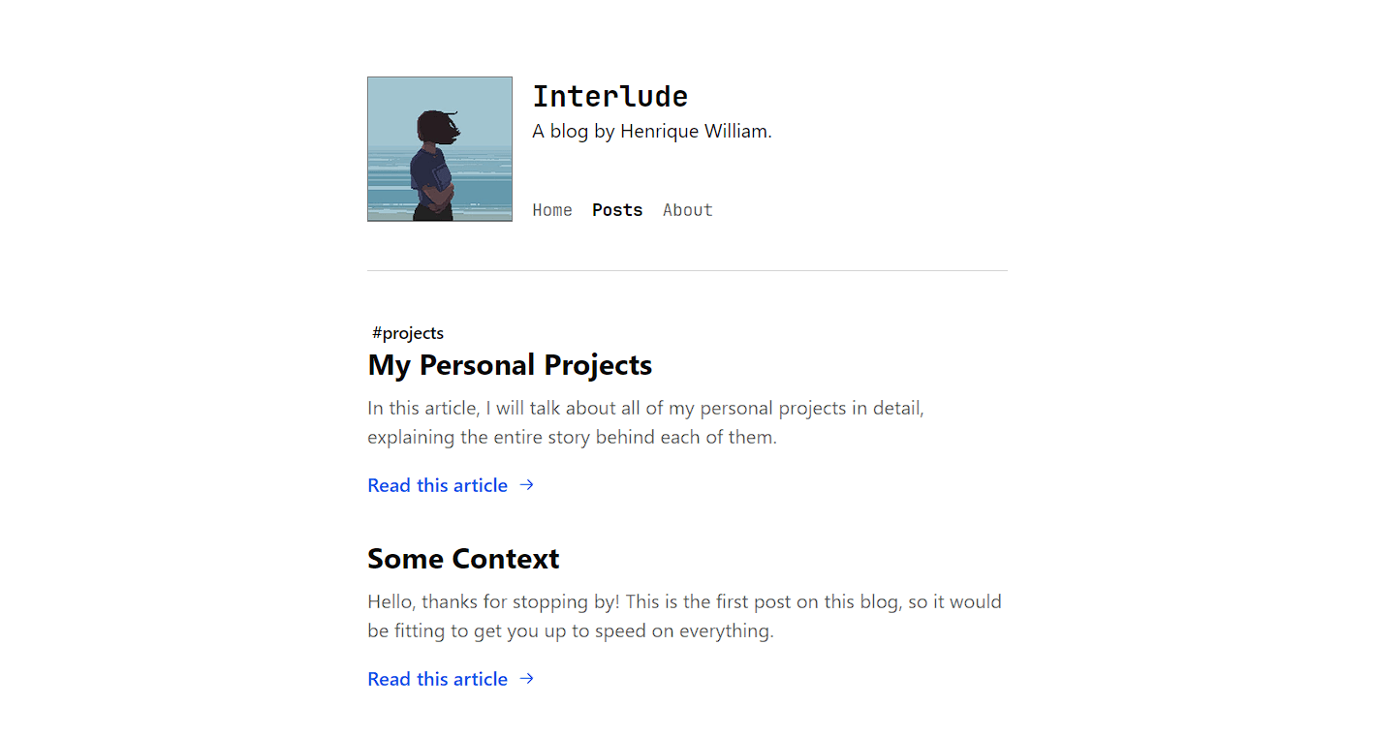The height and width of the screenshot is (737, 1375).
Task: Click the arrow icon under Some Context
Action: point(526,679)
